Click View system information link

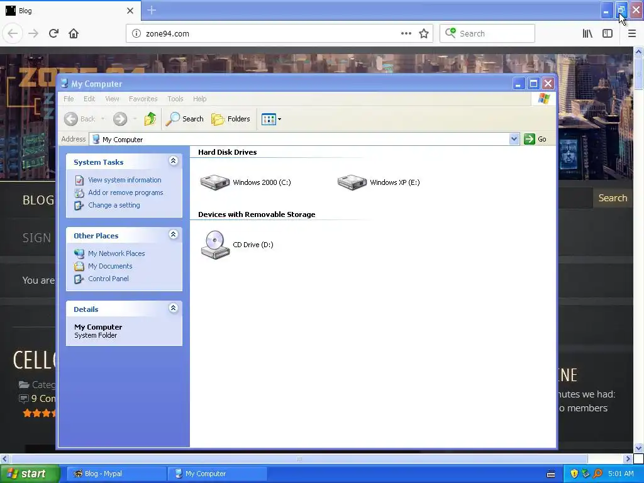coord(125,180)
